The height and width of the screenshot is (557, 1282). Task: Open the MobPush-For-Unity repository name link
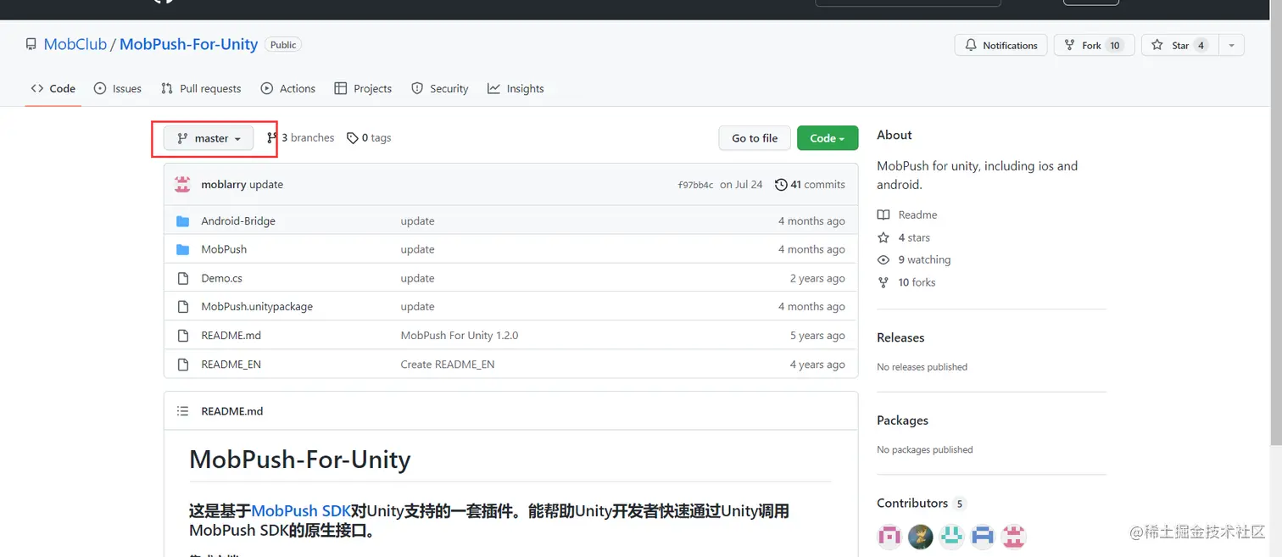[x=188, y=44]
